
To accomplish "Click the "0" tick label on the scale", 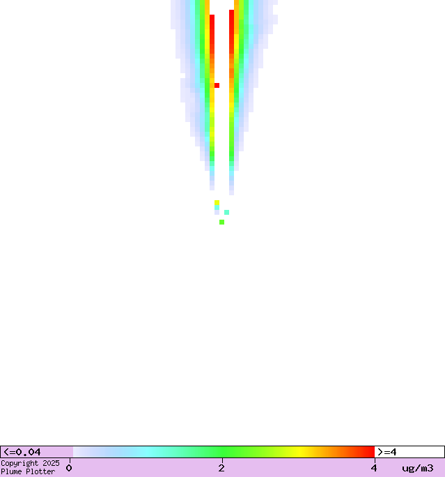I will click(69, 468).
